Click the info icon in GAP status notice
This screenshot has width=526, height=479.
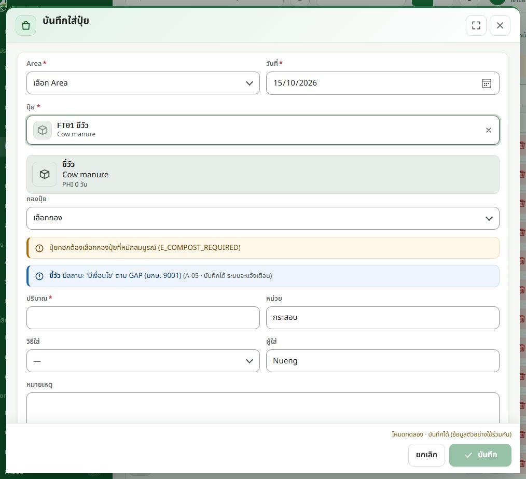point(39,276)
